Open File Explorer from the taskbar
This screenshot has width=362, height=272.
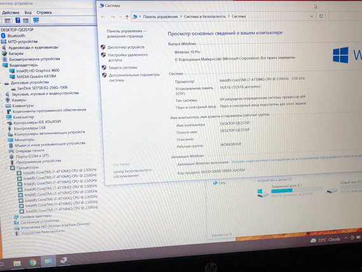click(x=17, y=263)
